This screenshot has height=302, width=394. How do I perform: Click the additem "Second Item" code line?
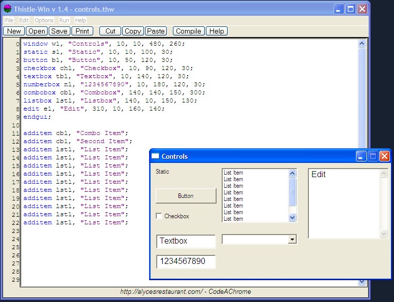tap(78, 141)
